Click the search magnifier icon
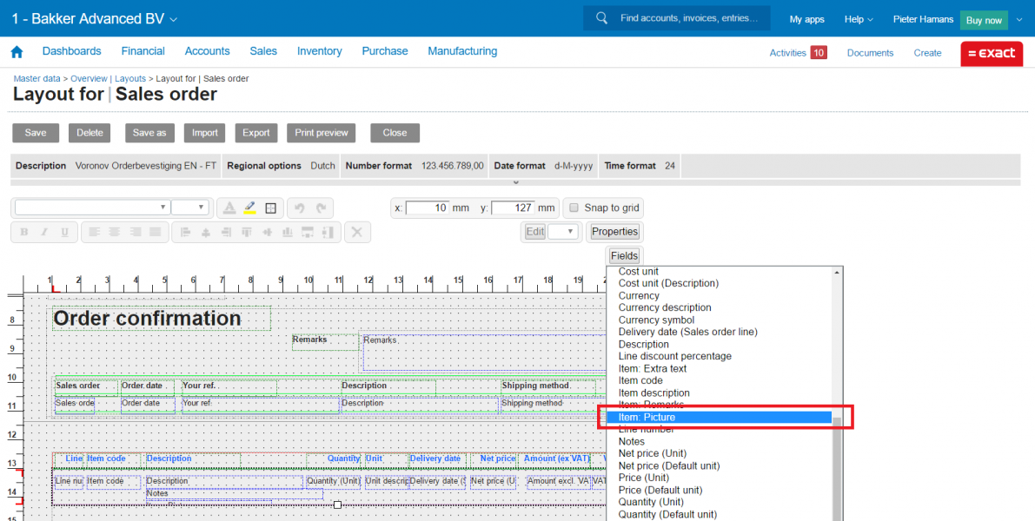The image size is (1035, 521). coord(601,18)
